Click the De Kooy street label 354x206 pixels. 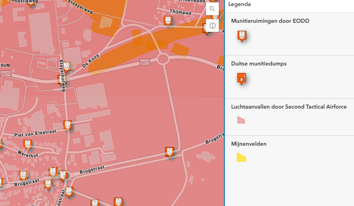pos(90,61)
